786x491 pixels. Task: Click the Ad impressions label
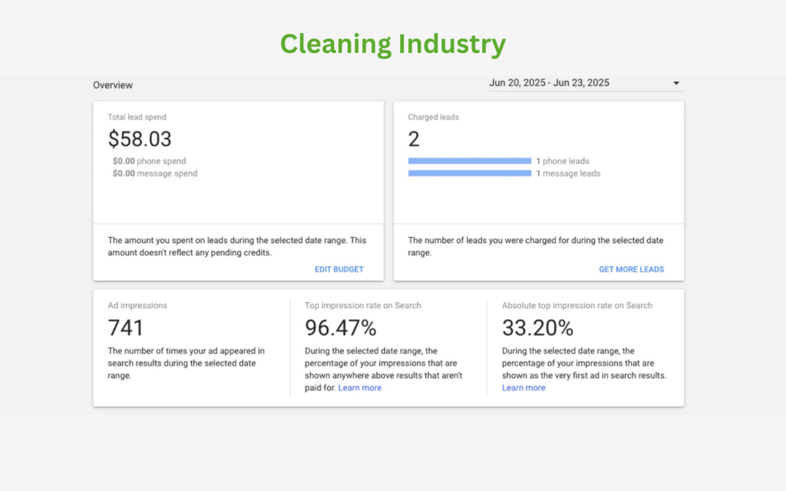(137, 305)
